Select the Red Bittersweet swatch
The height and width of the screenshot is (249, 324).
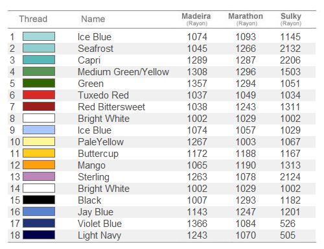(x=39, y=106)
